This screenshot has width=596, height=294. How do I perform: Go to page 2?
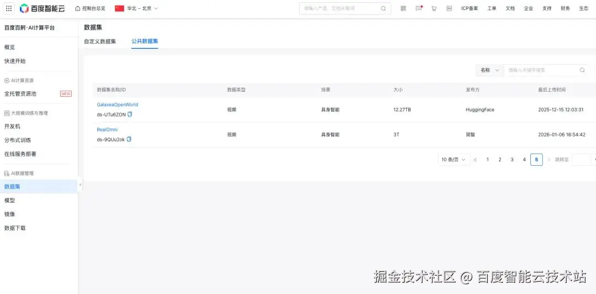coord(500,160)
